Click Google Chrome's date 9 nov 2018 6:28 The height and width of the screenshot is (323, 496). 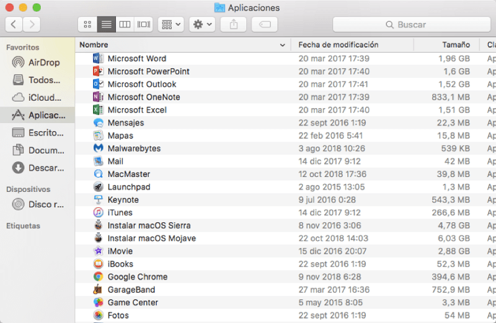pos(330,277)
